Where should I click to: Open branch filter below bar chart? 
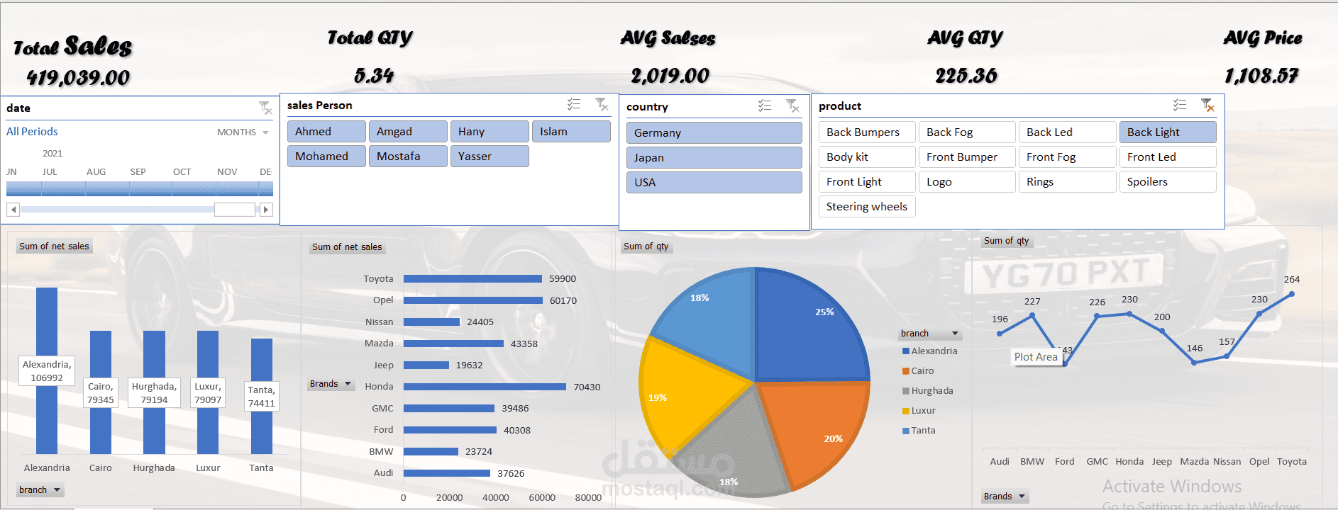[x=40, y=489]
